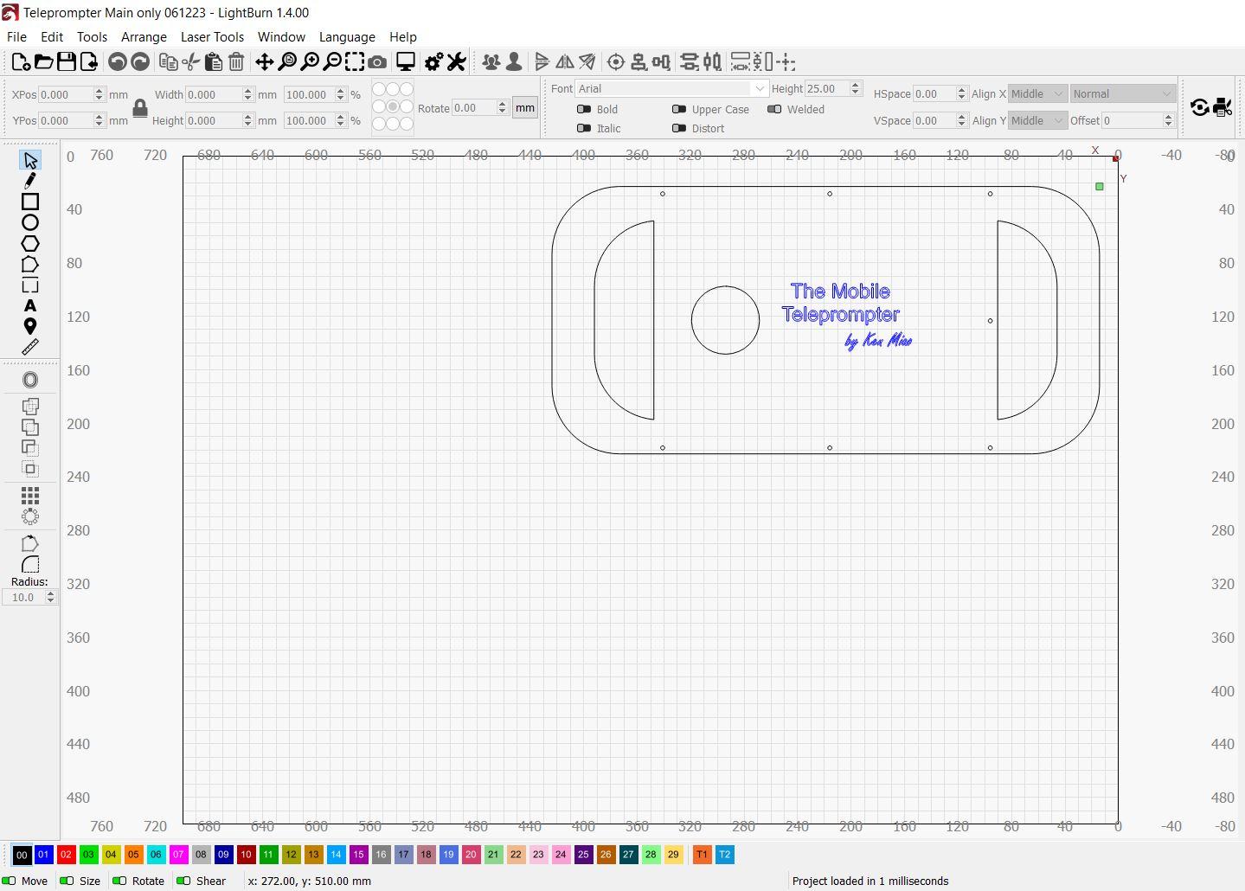Open the Align Y dropdown
This screenshot has width=1245, height=891.
point(1037,120)
